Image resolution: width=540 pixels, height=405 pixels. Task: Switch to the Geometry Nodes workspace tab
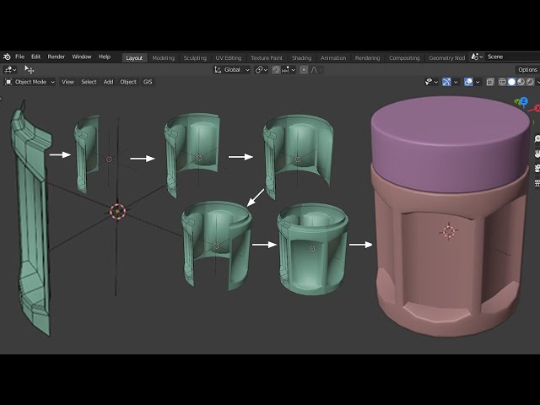coord(446,58)
